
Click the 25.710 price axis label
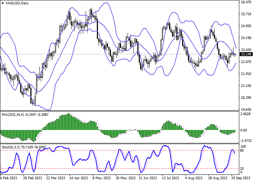(246, 14)
